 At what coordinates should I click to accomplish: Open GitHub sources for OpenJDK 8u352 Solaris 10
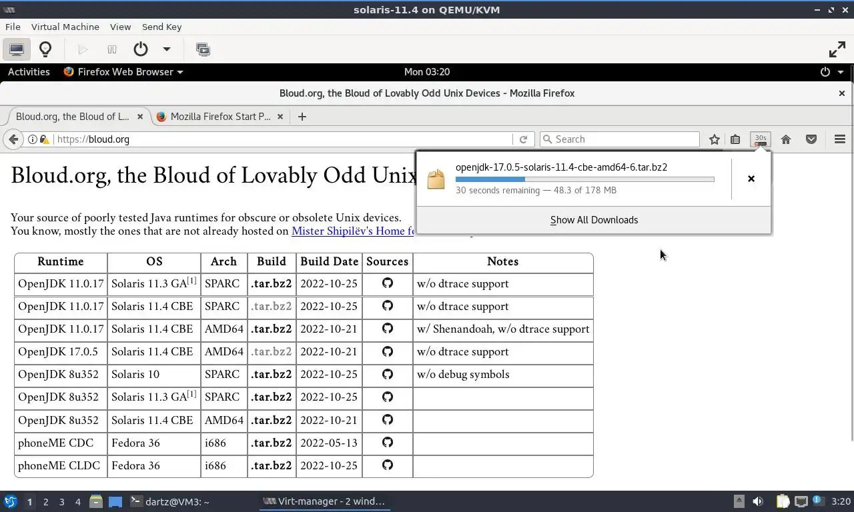click(x=388, y=374)
